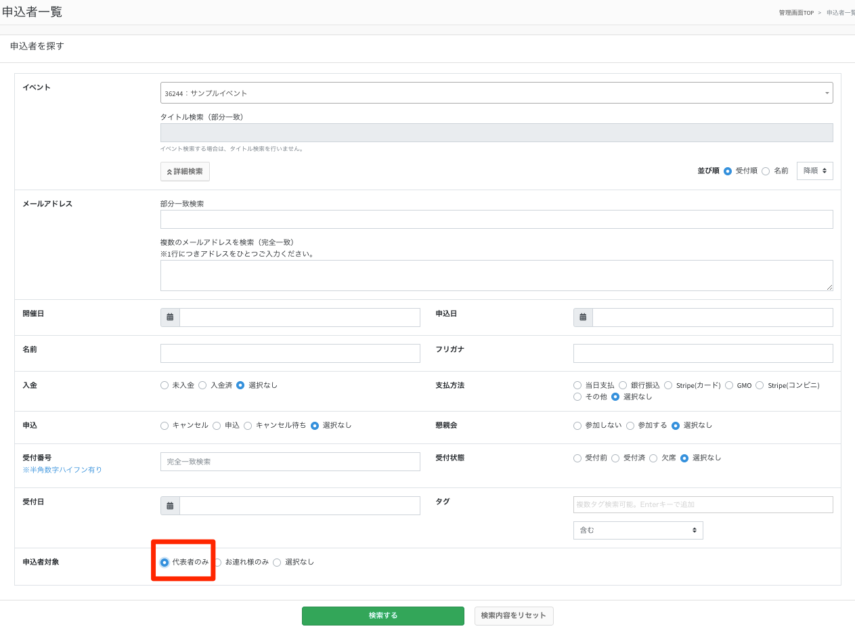Select 名前 sort order radio

coord(766,171)
